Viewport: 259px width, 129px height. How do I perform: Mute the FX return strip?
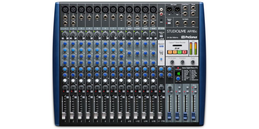(171, 91)
